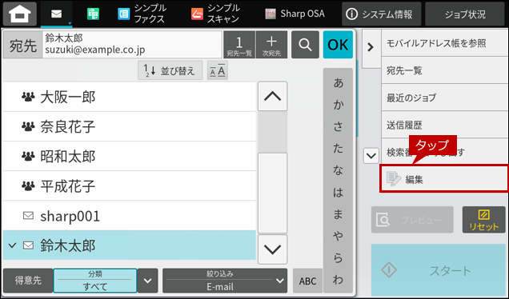Jump to か index
Viewport: 509px width, 299px height.
[x=338, y=105]
